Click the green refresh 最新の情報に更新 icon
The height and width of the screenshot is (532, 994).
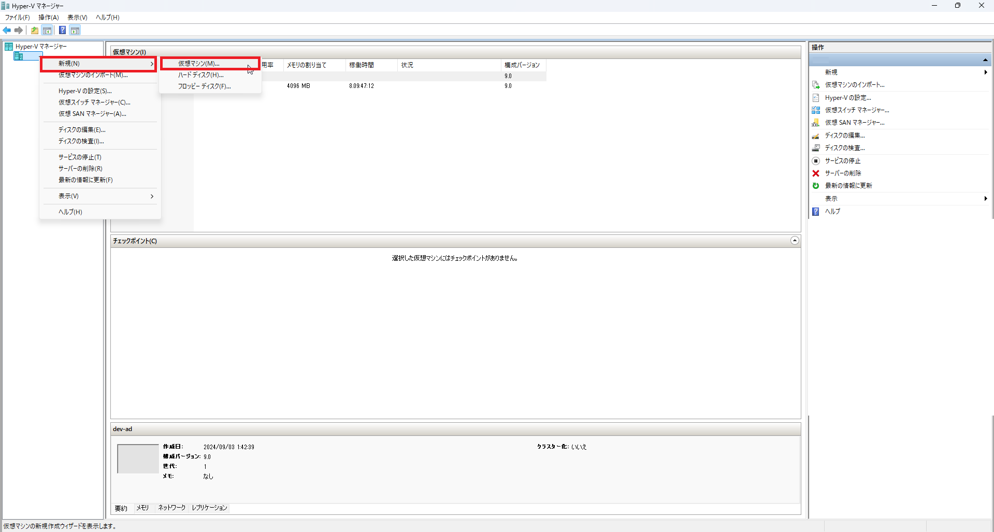click(816, 186)
